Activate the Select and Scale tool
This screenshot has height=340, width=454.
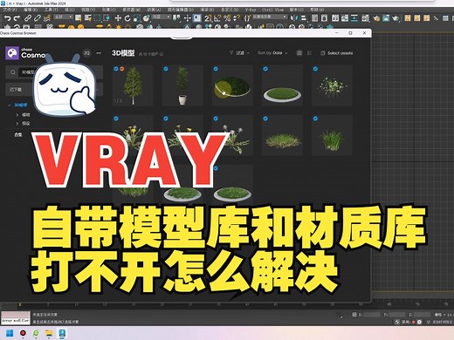coord(136,18)
